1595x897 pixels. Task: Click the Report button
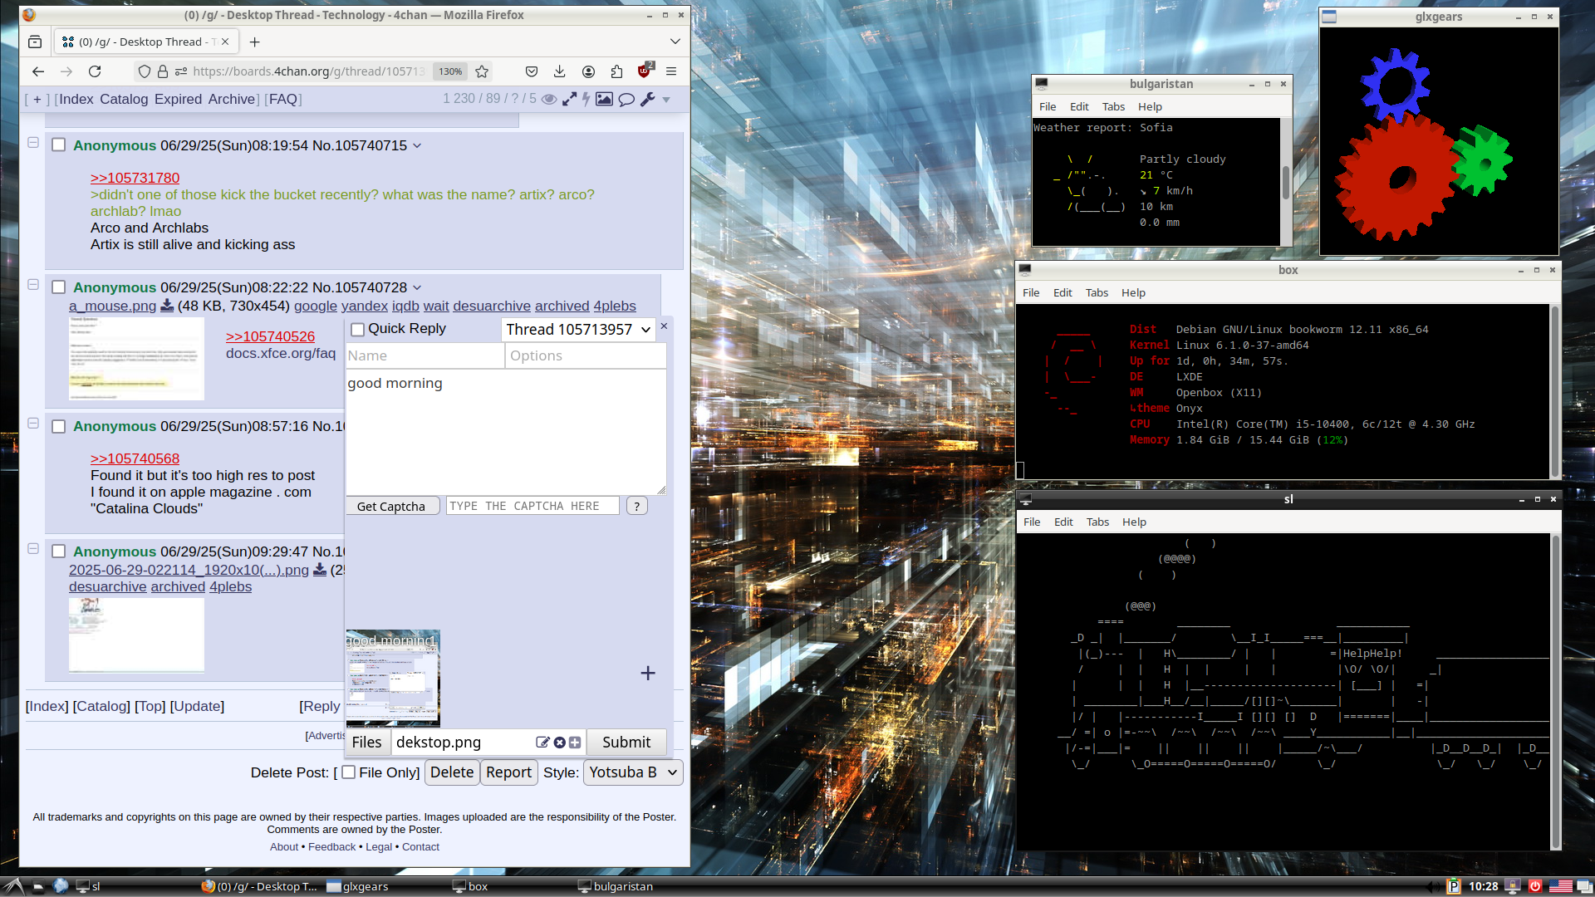[508, 772]
